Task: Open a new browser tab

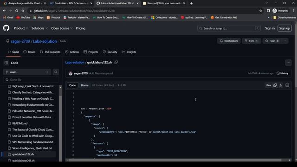Action: click(x=191, y=3)
